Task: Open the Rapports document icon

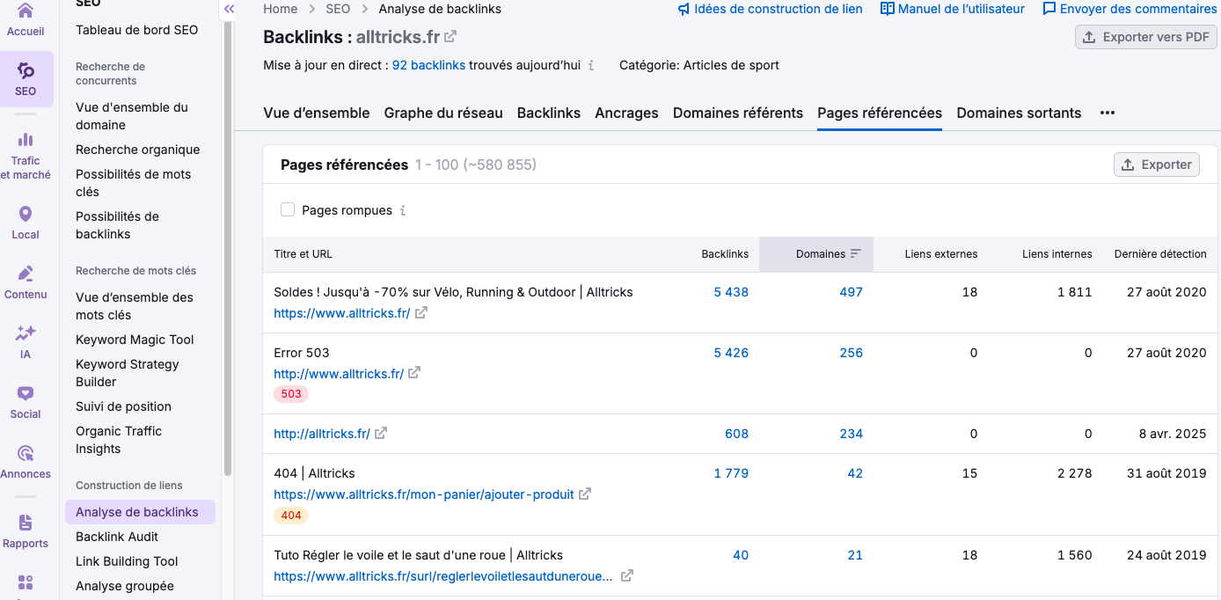Action: point(26,523)
